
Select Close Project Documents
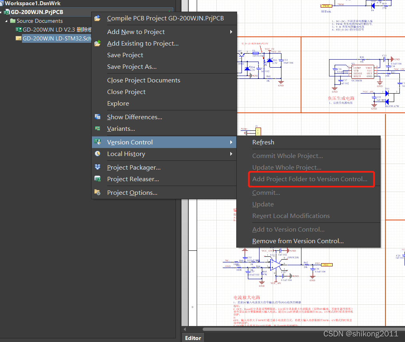[144, 80]
